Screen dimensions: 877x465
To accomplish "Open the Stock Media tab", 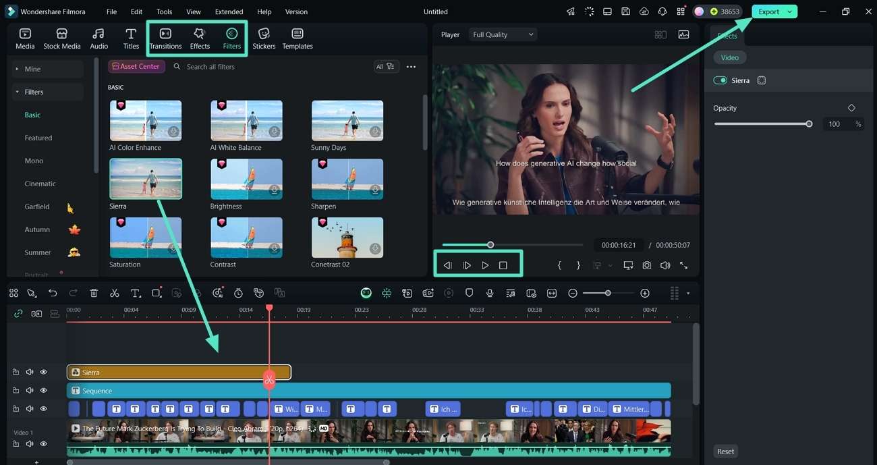I will (61, 38).
